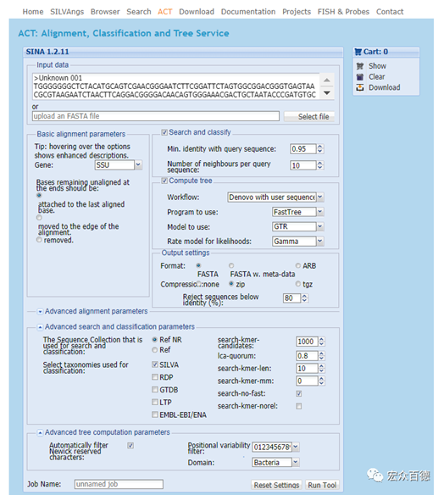Expand Advanced alignment parameters section
The width and height of the screenshot is (444, 495).
(40, 312)
